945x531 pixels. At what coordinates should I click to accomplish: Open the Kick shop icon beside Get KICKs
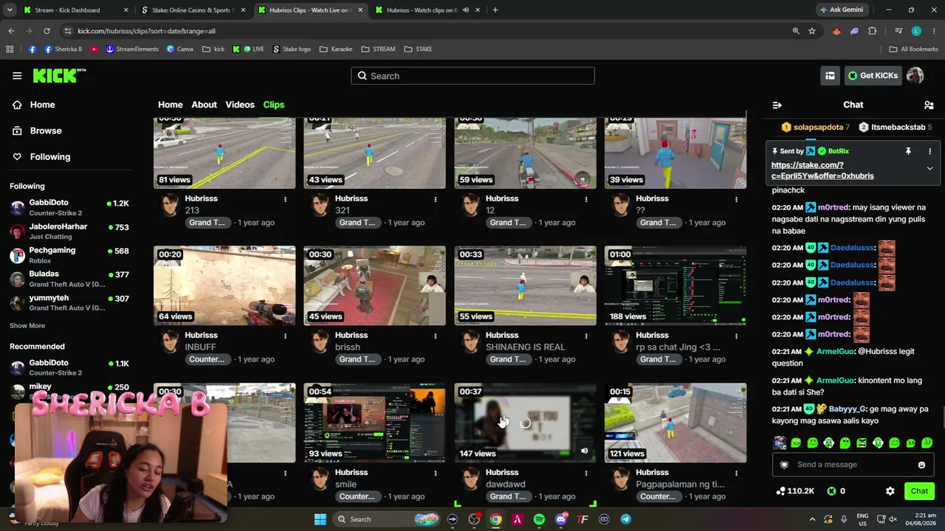(830, 75)
